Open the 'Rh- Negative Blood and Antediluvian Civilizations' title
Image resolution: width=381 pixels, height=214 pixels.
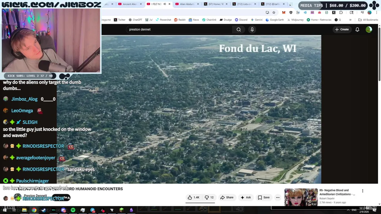click(337, 192)
